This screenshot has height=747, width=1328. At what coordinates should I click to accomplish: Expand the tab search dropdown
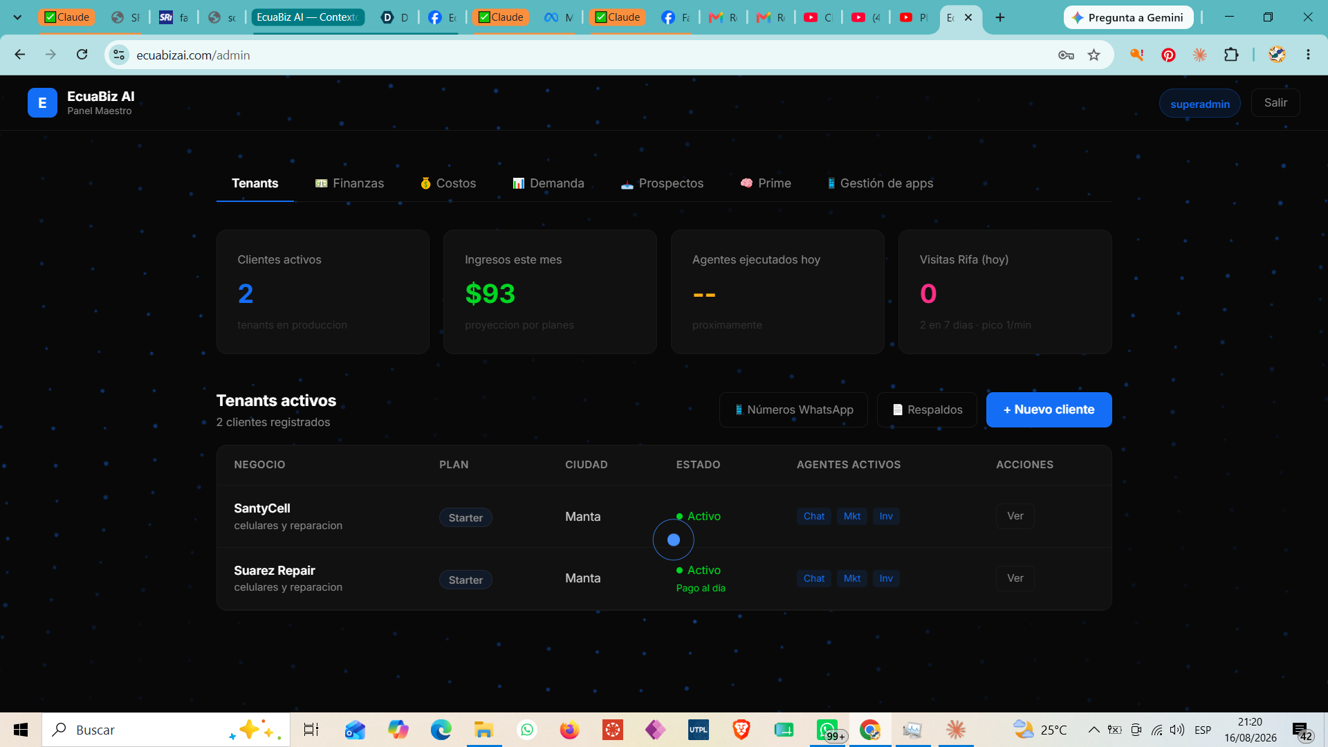[x=17, y=17]
